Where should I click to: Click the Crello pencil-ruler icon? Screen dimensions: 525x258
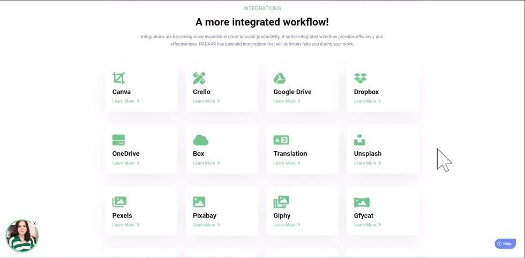pyautogui.click(x=199, y=78)
